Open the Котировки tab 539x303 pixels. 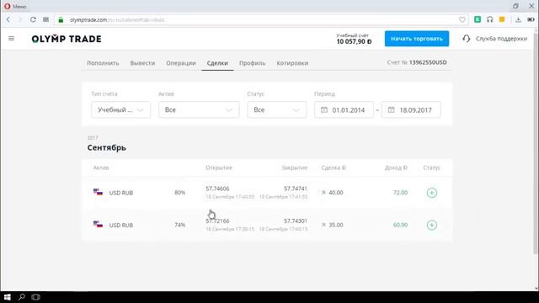coord(292,63)
